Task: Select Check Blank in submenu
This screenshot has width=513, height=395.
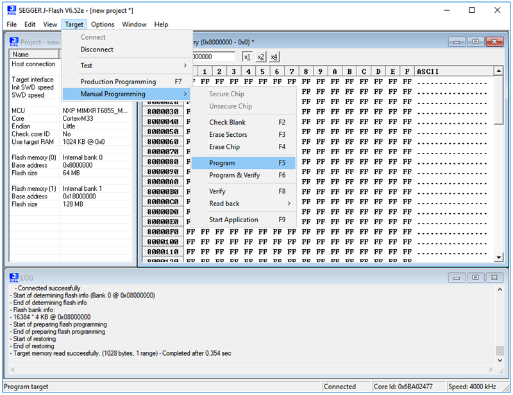Action: (244, 122)
